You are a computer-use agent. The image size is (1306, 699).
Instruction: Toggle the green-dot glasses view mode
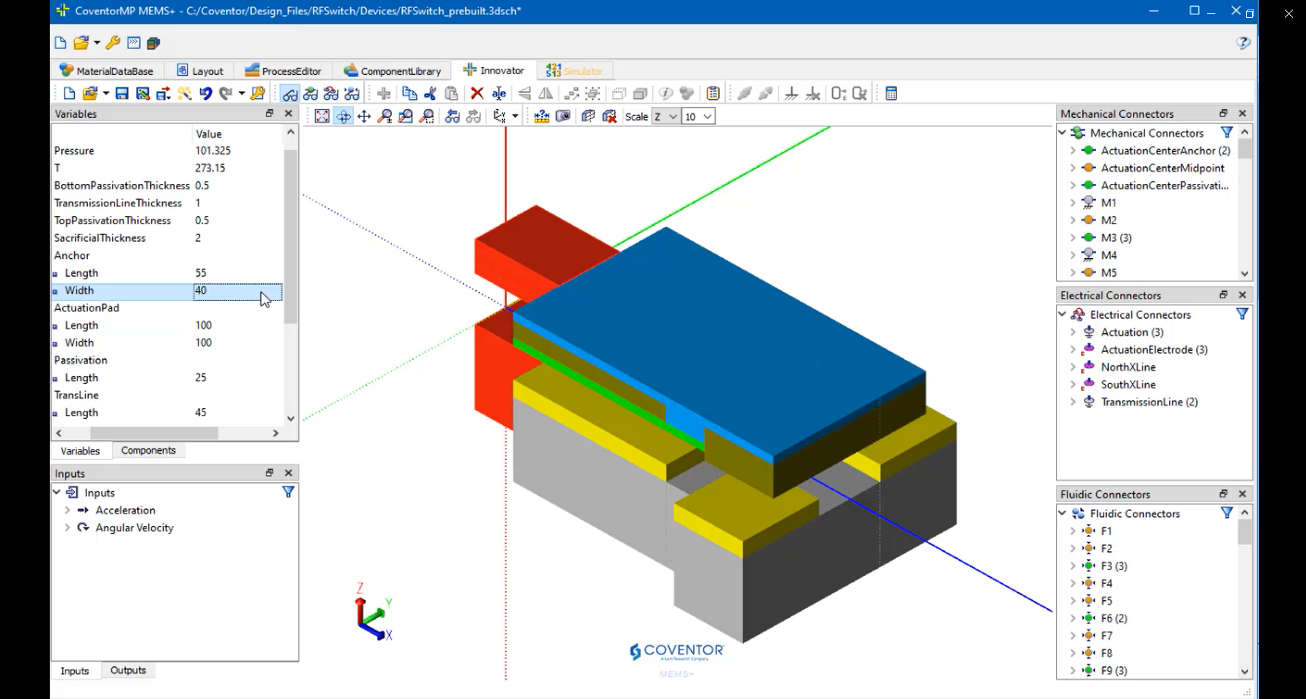click(x=311, y=93)
